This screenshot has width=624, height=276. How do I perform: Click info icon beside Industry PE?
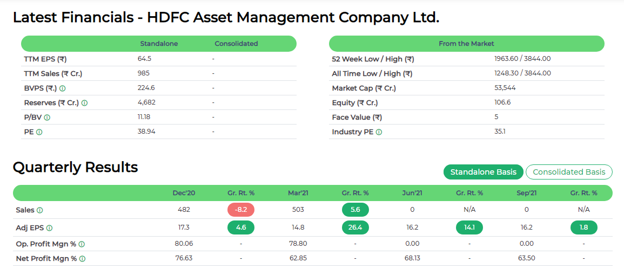tap(379, 132)
